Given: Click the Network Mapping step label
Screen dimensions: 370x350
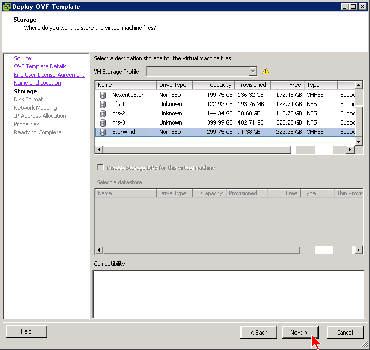Looking at the screenshot, I should point(35,108).
